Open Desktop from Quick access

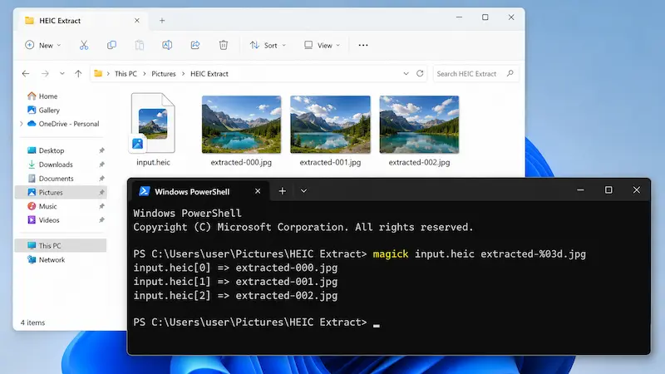[46, 150]
